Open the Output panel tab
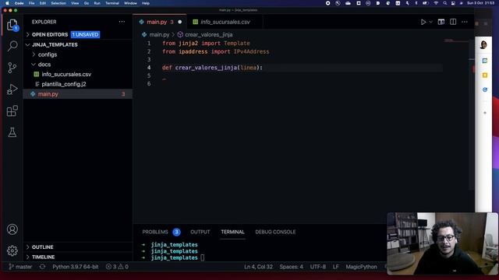Screen dimensions: 499x280 200,232
